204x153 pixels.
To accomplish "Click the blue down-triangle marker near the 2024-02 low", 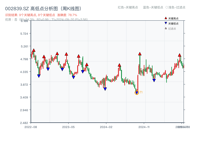I will [x=106, y=88].
